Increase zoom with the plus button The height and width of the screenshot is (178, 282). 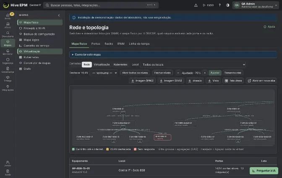coord(205,73)
